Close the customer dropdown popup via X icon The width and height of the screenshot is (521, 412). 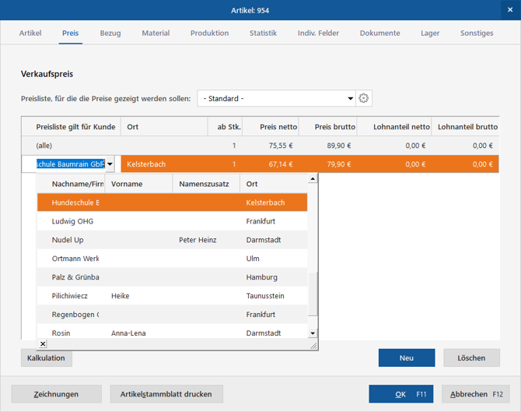point(43,343)
